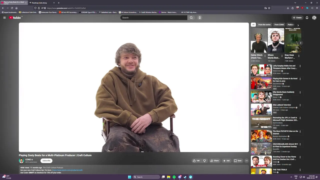
Task: Open options for Hailey Welch short
Action: 265,56
